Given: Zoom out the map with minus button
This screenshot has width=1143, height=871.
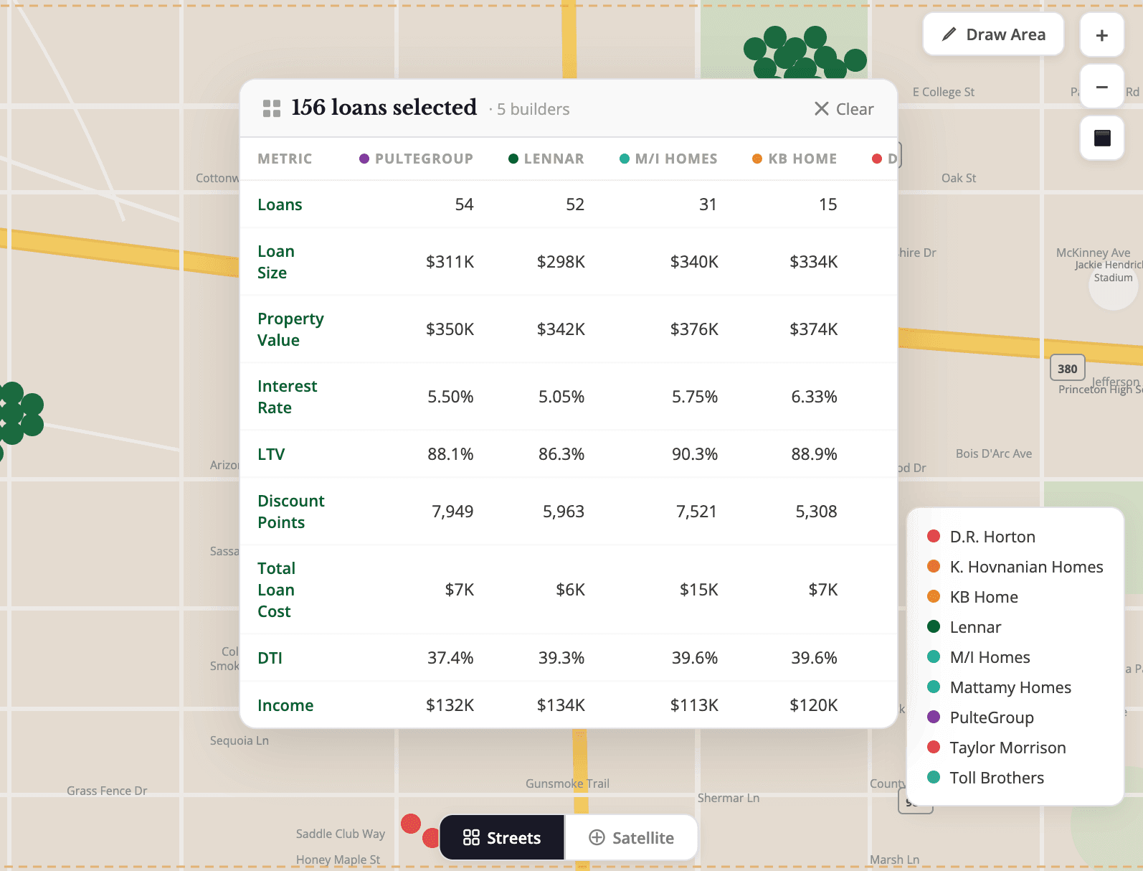Looking at the screenshot, I should 1102,87.
